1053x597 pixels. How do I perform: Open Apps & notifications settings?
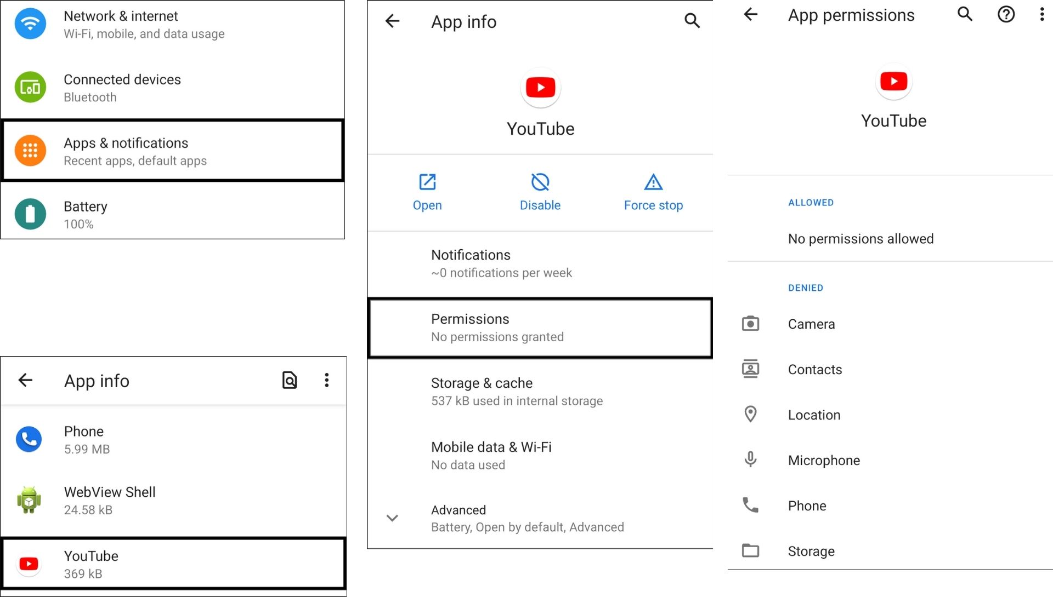point(172,151)
